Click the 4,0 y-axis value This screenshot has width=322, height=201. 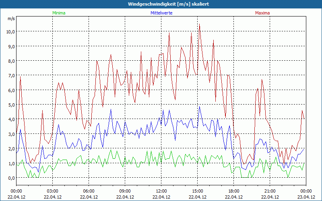[x=12, y=119]
